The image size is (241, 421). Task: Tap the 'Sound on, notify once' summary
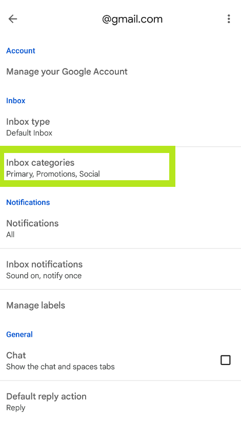pyautogui.click(x=44, y=276)
